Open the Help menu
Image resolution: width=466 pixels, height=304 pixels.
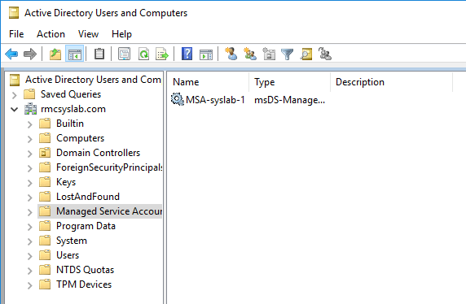pyautogui.click(x=121, y=34)
